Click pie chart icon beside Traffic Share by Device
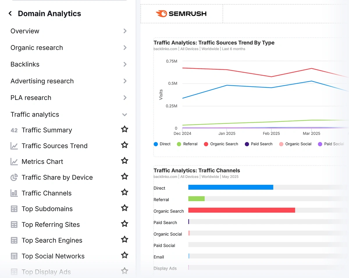 pyautogui.click(x=14, y=177)
